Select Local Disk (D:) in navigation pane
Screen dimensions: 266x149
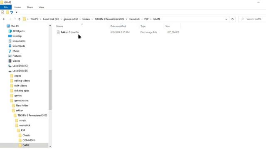[x=20, y=71]
